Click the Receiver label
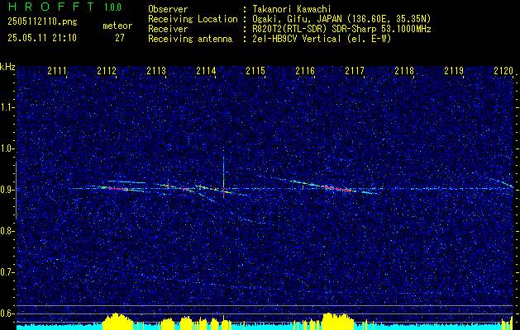Image resolution: width=520 pixels, height=330 pixels. [168, 29]
